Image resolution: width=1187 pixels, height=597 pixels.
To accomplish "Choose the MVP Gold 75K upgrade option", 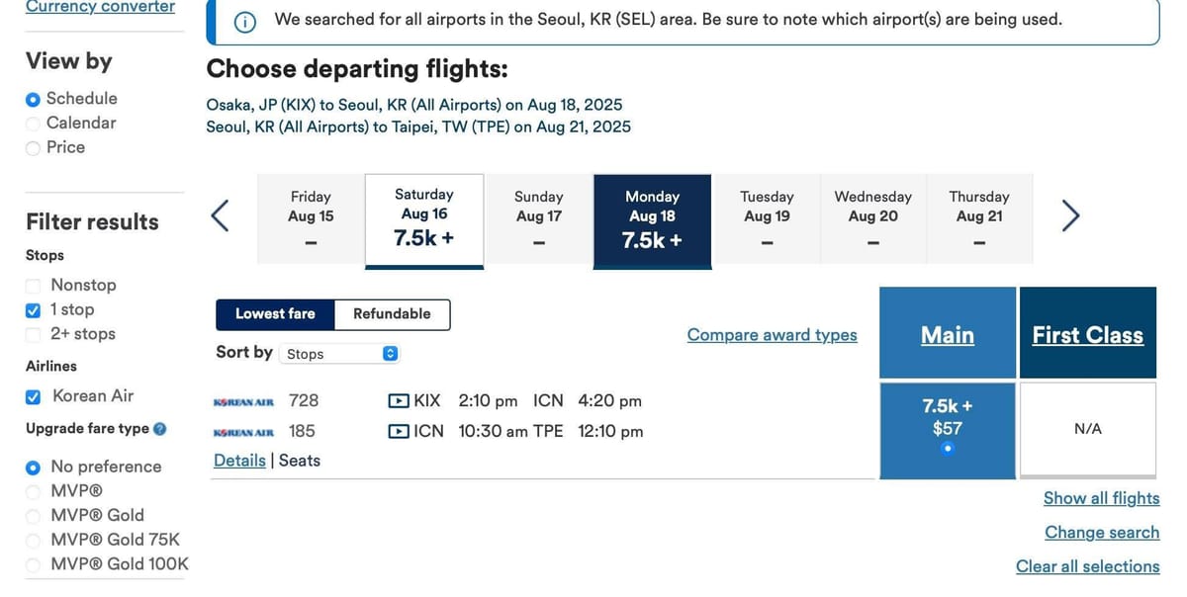I will coord(34,541).
